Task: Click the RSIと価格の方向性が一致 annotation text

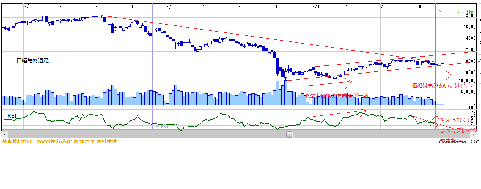Action: 337,96
